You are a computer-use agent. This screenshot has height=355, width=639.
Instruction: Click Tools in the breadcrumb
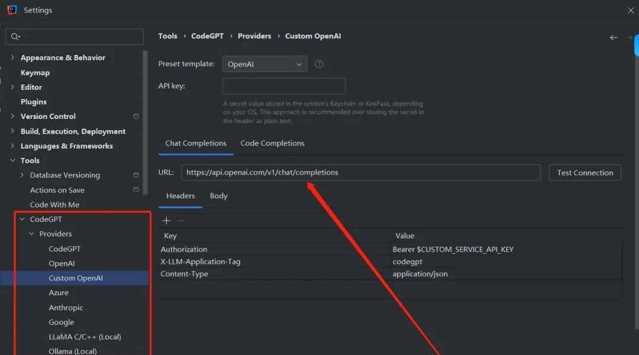coord(167,36)
